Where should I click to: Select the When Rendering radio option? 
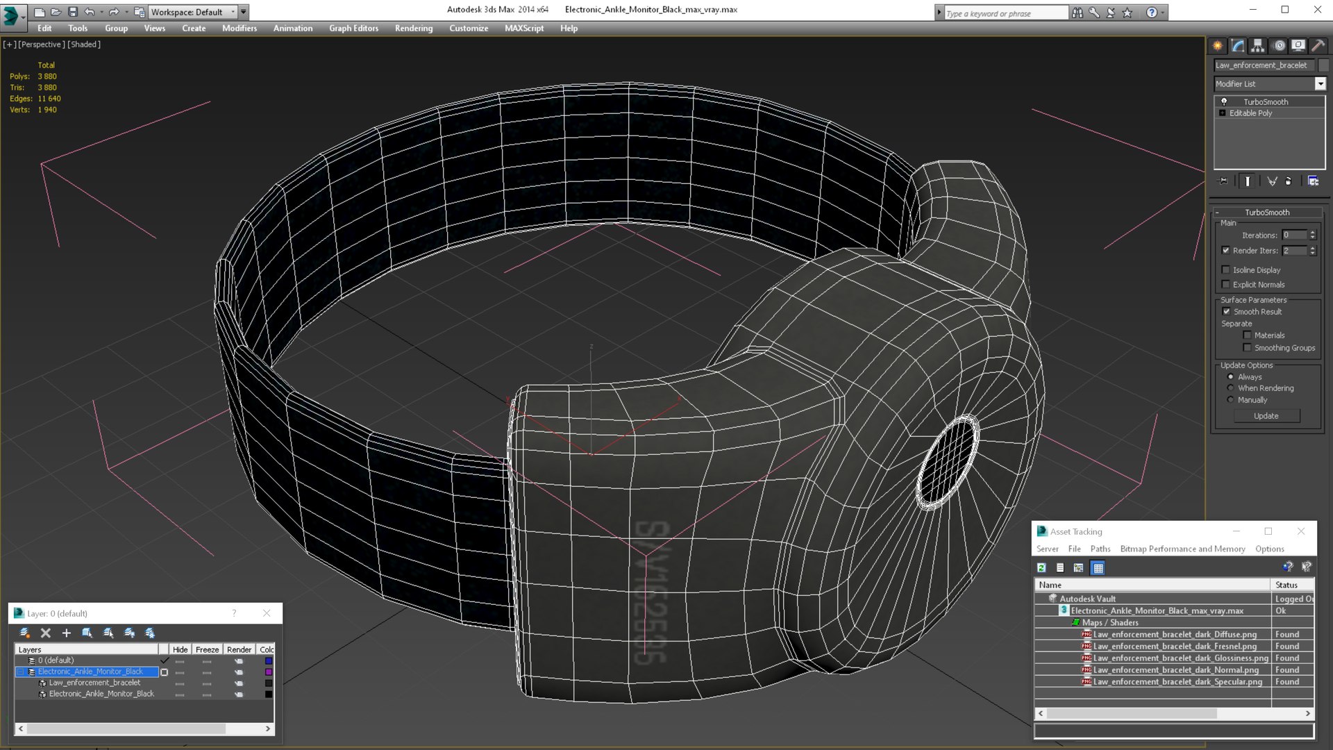tap(1231, 388)
